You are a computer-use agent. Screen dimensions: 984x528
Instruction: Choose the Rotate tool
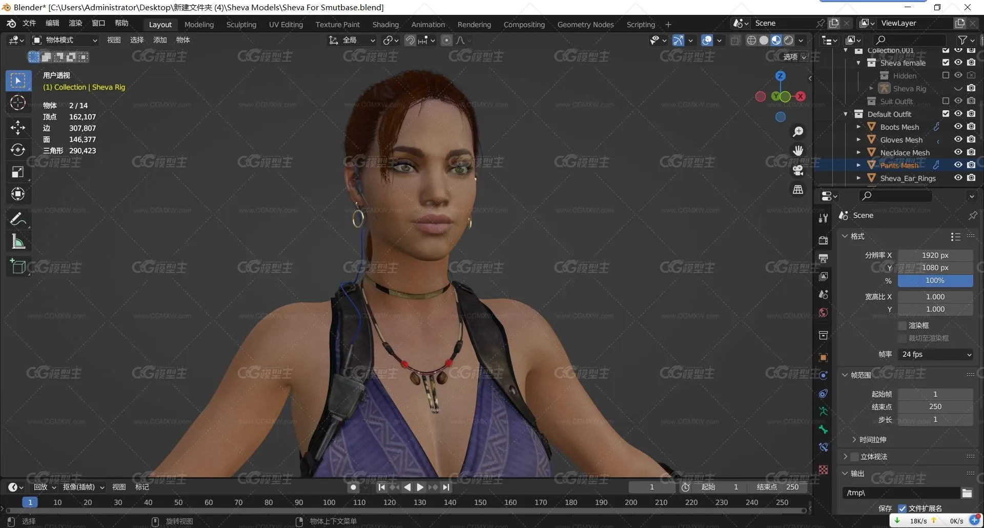click(18, 150)
